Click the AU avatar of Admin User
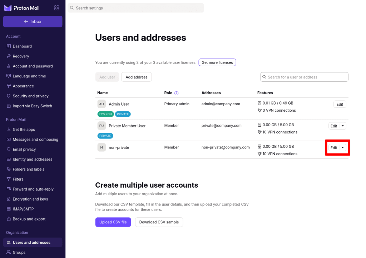Viewport: 366px width, 258px height. click(x=102, y=104)
